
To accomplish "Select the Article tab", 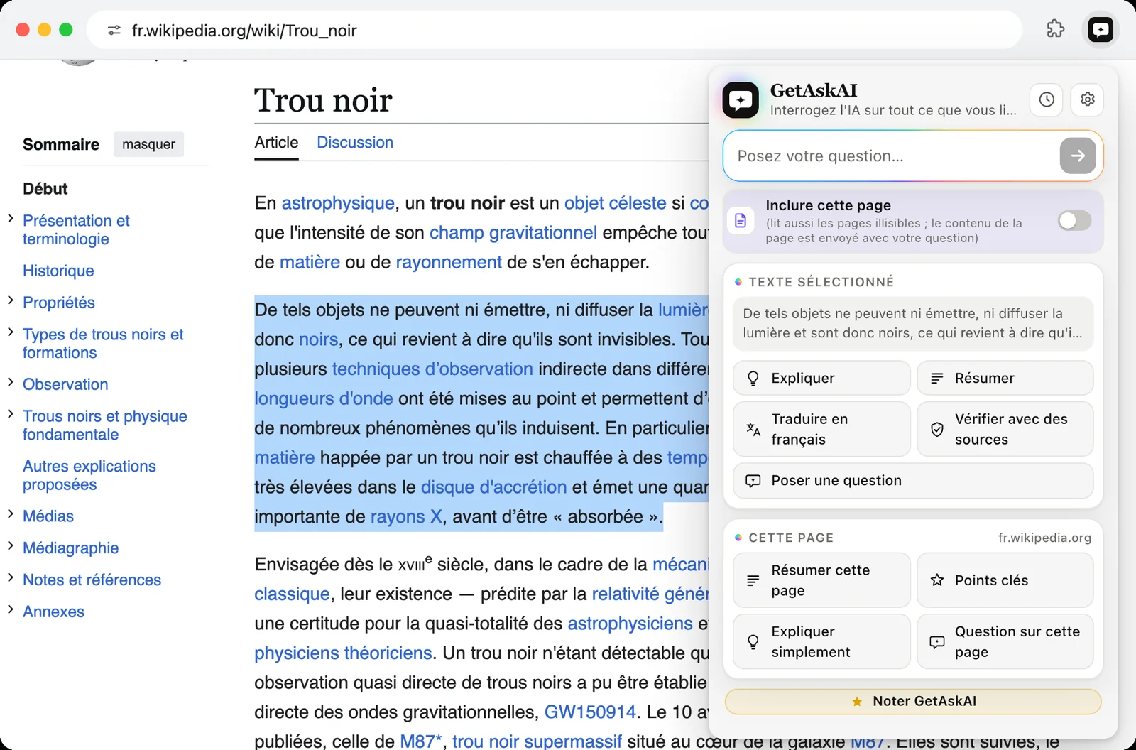I will [276, 142].
